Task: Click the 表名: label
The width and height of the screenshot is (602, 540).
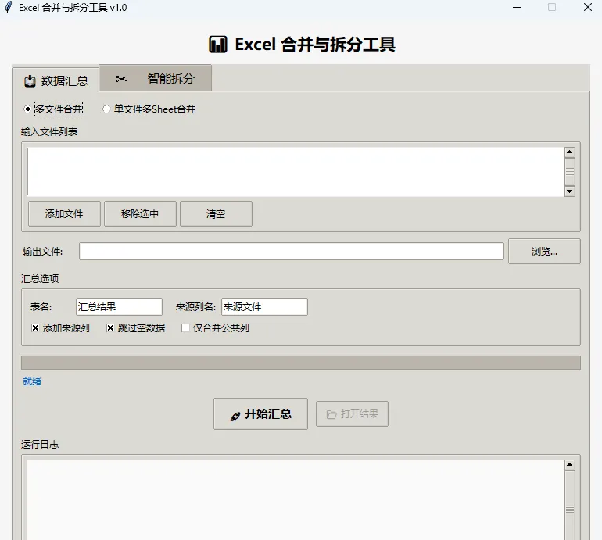Action: [41, 307]
